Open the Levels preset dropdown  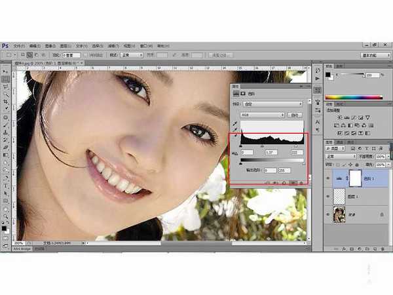(273, 104)
